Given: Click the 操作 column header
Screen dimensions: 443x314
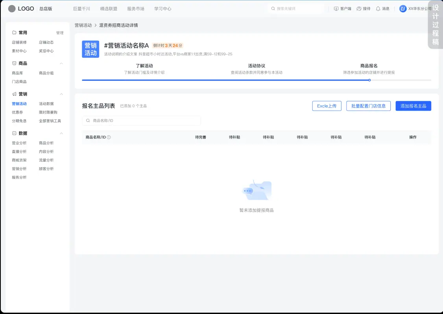Looking at the screenshot, I should coord(413,137).
